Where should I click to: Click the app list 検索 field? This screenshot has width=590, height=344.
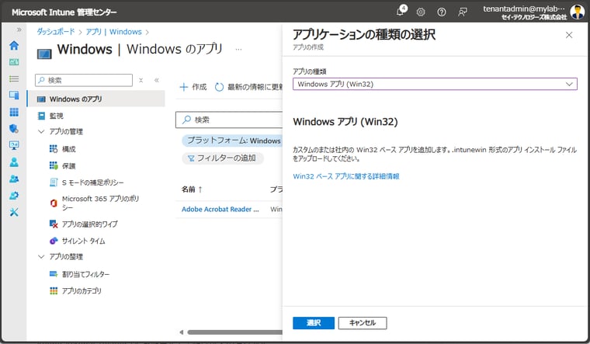click(x=229, y=120)
